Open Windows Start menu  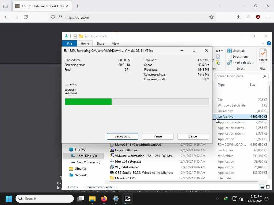point(9,199)
